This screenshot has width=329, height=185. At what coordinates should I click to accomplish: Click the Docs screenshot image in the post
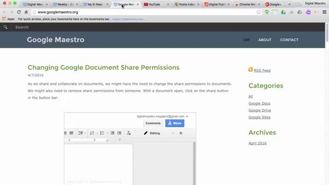coord(130,149)
